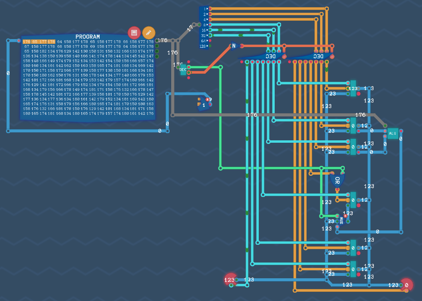Click the red input node showing 123
Viewport: 422px width, 301px height.
point(230,280)
